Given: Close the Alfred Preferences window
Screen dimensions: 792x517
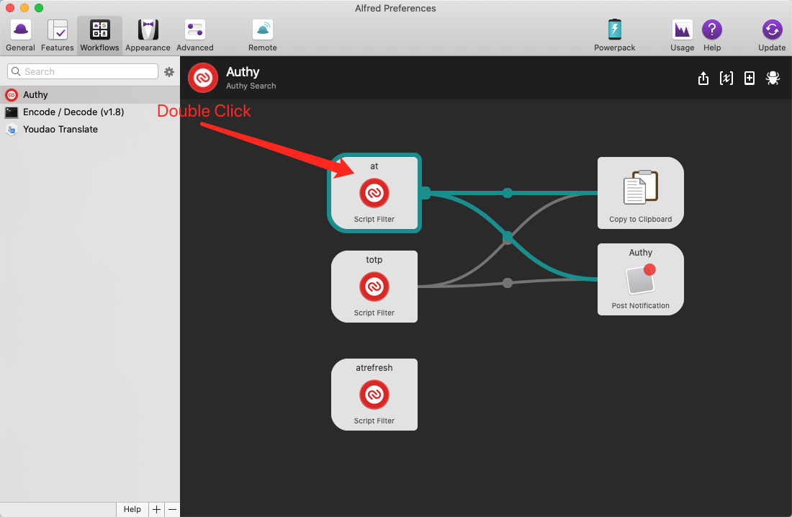Looking at the screenshot, I should (x=10, y=8).
